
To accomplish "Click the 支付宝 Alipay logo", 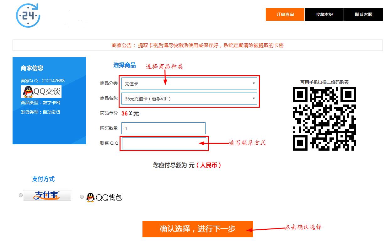I will pos(47,195).
